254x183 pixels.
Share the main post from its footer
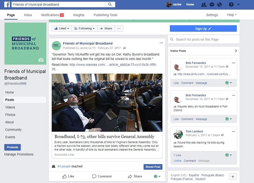pos(135,176)
